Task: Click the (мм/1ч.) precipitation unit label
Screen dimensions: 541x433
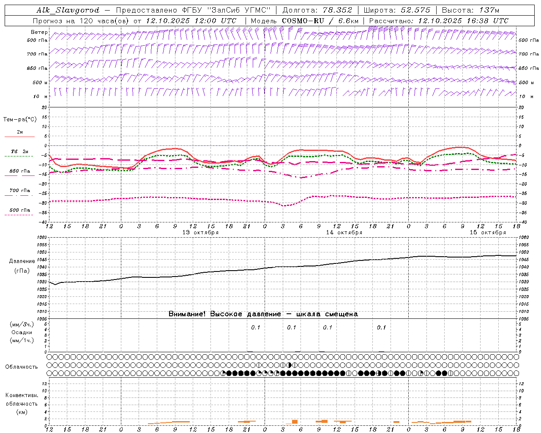Action: (x=22, y=340)
